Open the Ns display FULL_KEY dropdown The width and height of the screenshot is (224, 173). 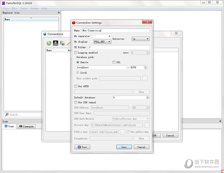pyautogui.click(x=102, y=42)
